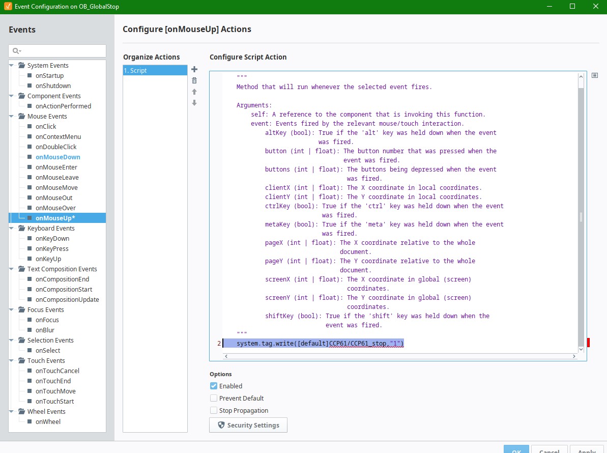Click scroll right arrow in script editor
607x453 pixels.
point(574,356)
